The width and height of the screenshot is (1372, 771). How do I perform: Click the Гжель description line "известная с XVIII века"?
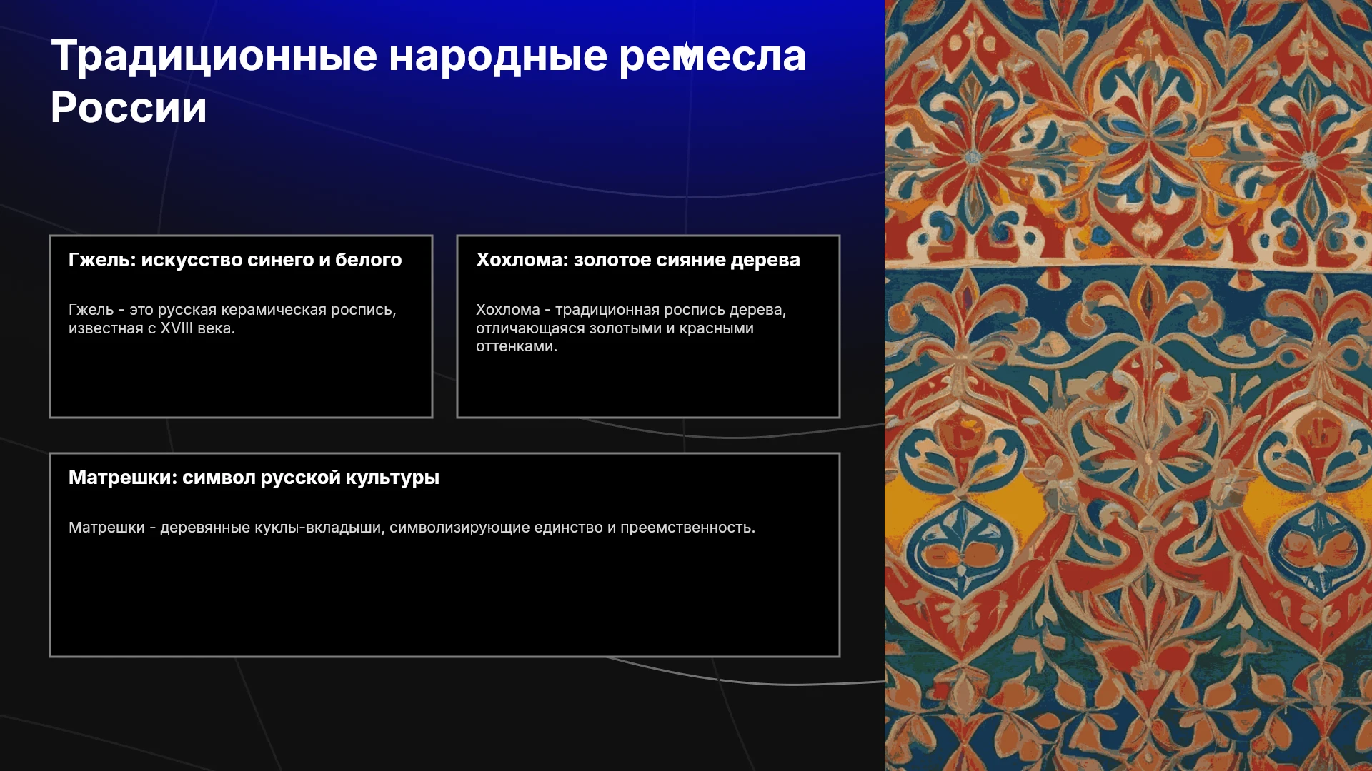pos(151,328)
